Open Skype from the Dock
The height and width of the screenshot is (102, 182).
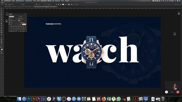[59, 99]
